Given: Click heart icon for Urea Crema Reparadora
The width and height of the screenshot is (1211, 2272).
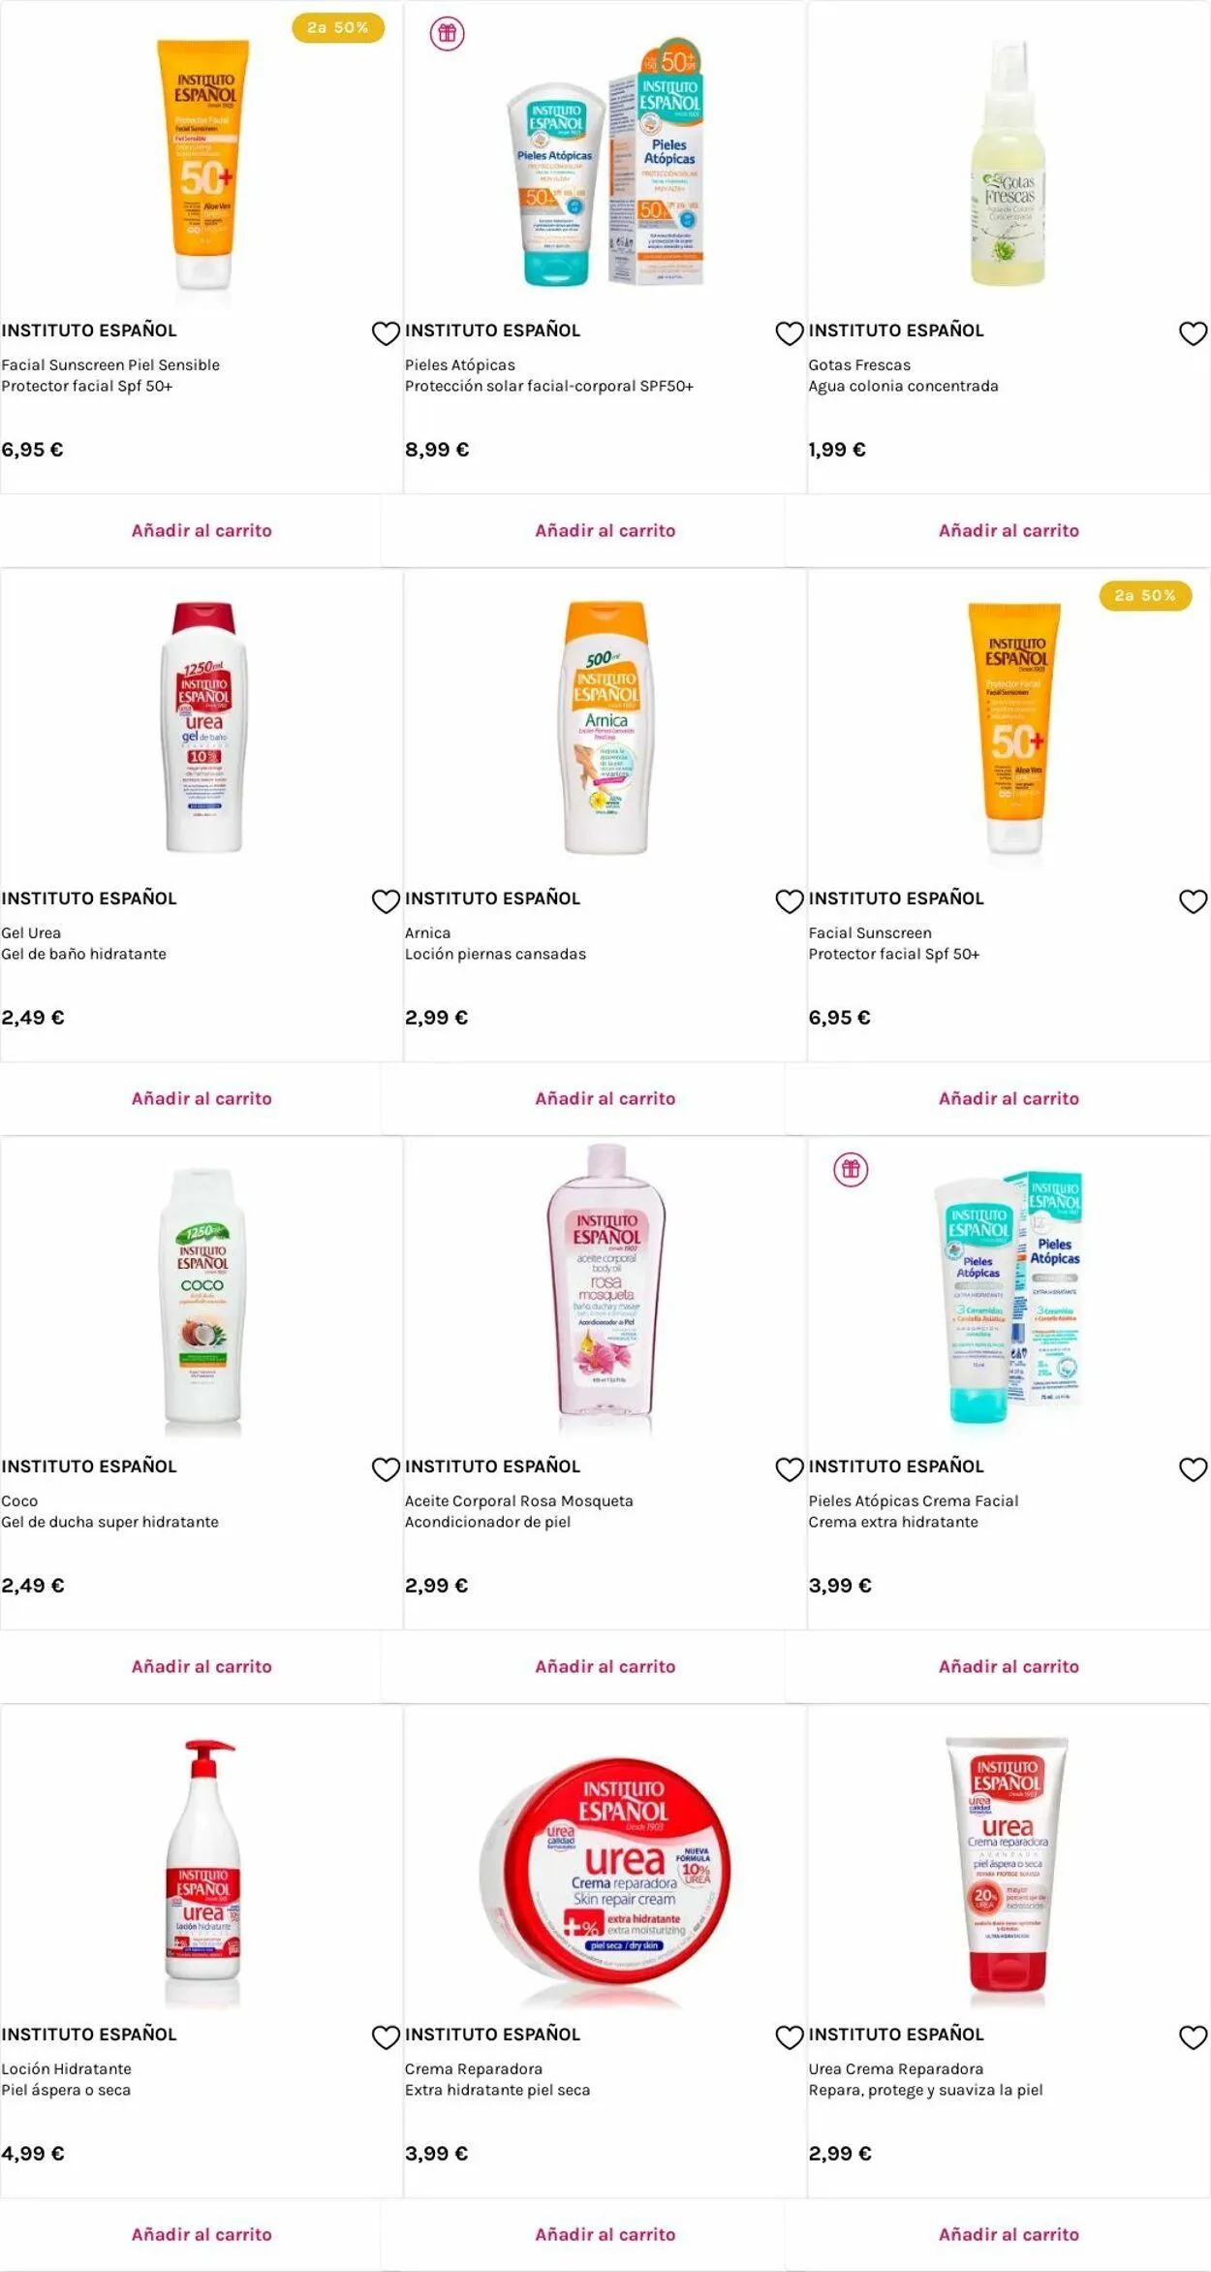Looking at the screenshot, I should coord(1193,2037).
